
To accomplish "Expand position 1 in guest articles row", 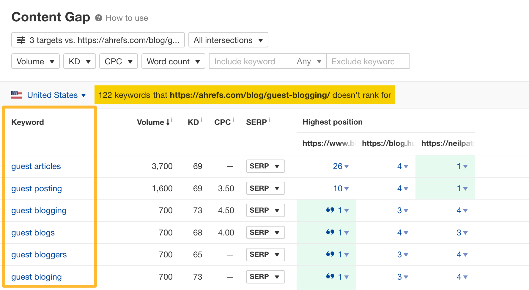I will [x=462, y=166].
